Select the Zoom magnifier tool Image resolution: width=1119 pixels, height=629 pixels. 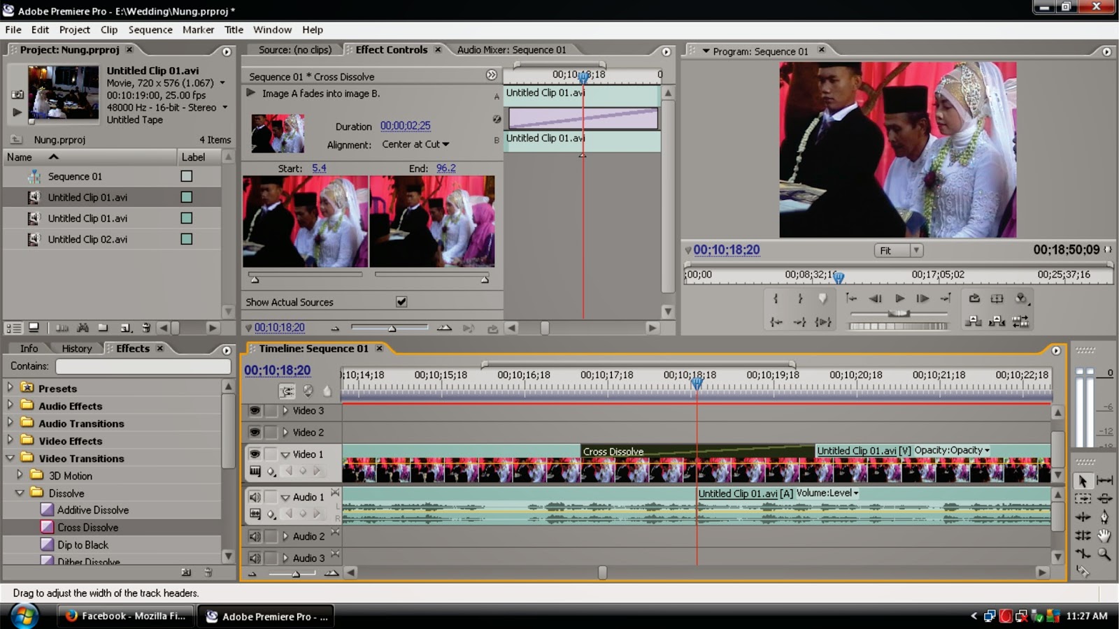pyautogui.click(x=1104, y=554)
